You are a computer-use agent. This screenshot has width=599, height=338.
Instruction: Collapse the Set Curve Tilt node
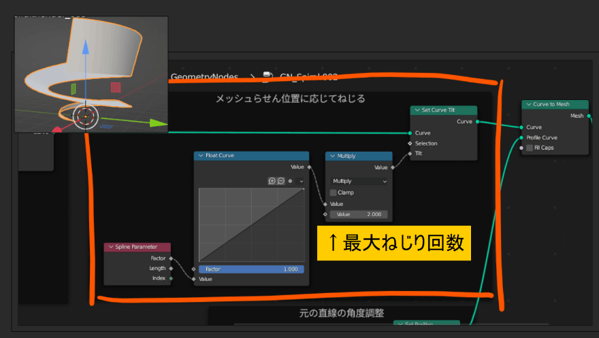[417, 110]
